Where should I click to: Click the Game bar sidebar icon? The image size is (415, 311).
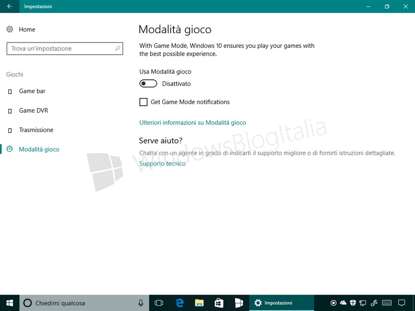tap(10, 92)
